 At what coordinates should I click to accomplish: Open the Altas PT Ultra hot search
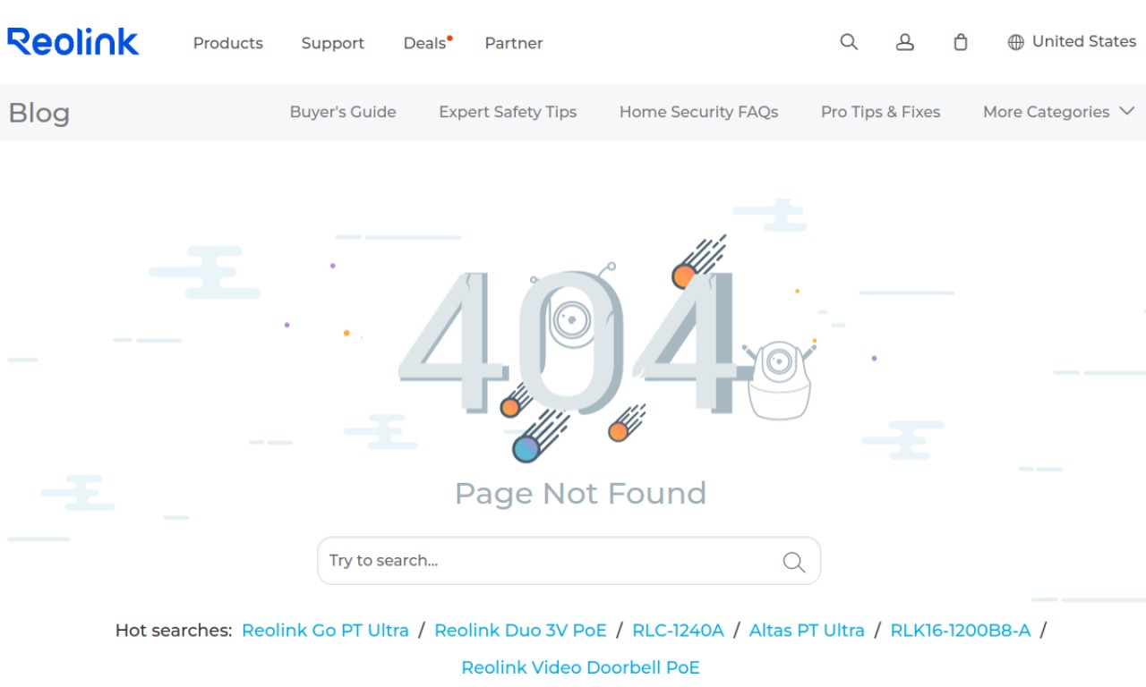pyautogui.click(x=807, y=631)
